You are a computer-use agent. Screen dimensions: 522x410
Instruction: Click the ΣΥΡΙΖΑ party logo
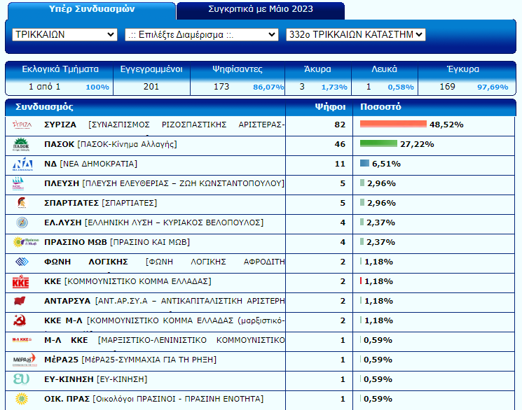[x=22, y=125]
